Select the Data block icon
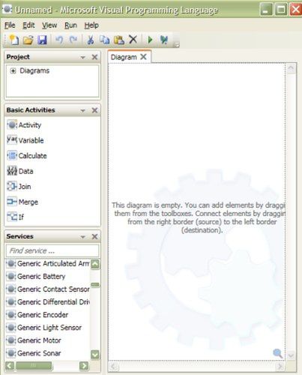This screenshot has width=302, height=375. (x=12, y=171)
